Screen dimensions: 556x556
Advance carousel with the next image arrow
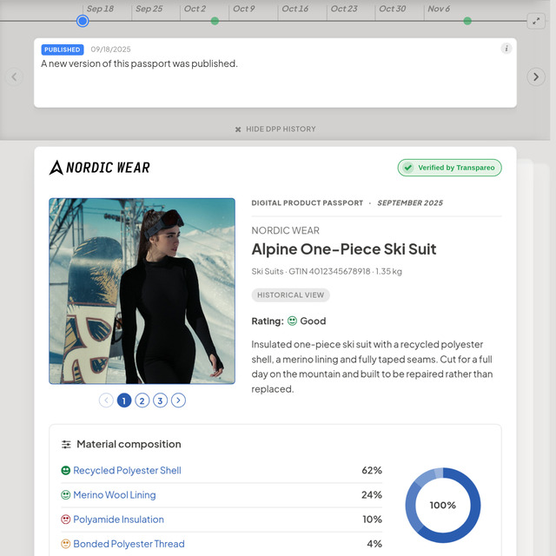pos(178,400)
